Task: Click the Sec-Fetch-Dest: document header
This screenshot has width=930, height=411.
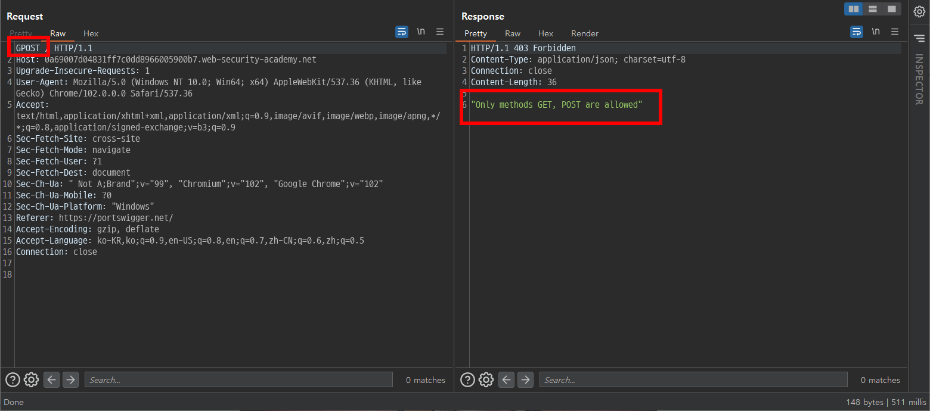Action: tap(73, 173)
